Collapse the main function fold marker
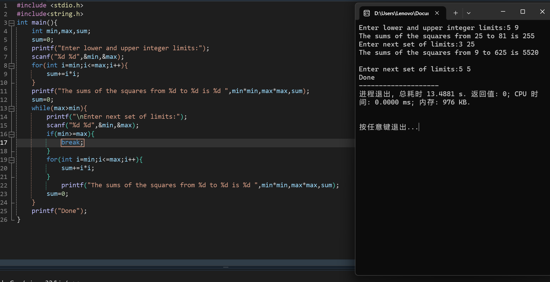550x282 pixels. click(x=12, y=23)
